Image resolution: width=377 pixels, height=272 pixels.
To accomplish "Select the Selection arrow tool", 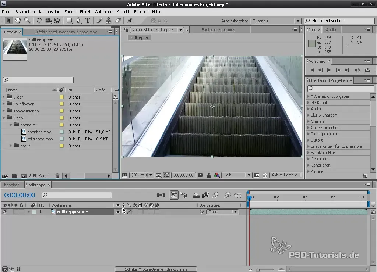I will pos(8,21).
